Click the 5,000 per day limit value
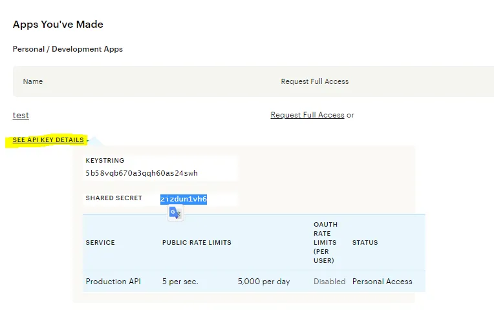 264,282
